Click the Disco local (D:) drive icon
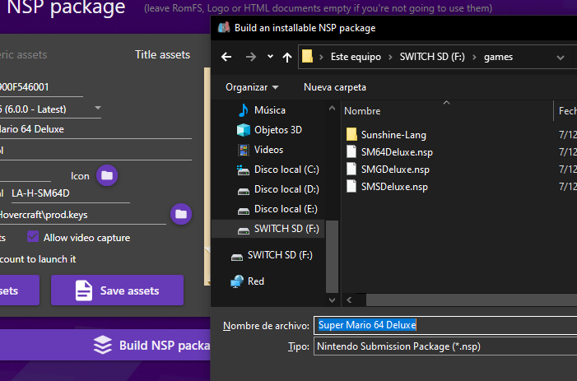Image resolution: width=577 pixels, height=381 pixels. [x=243, y=190]
